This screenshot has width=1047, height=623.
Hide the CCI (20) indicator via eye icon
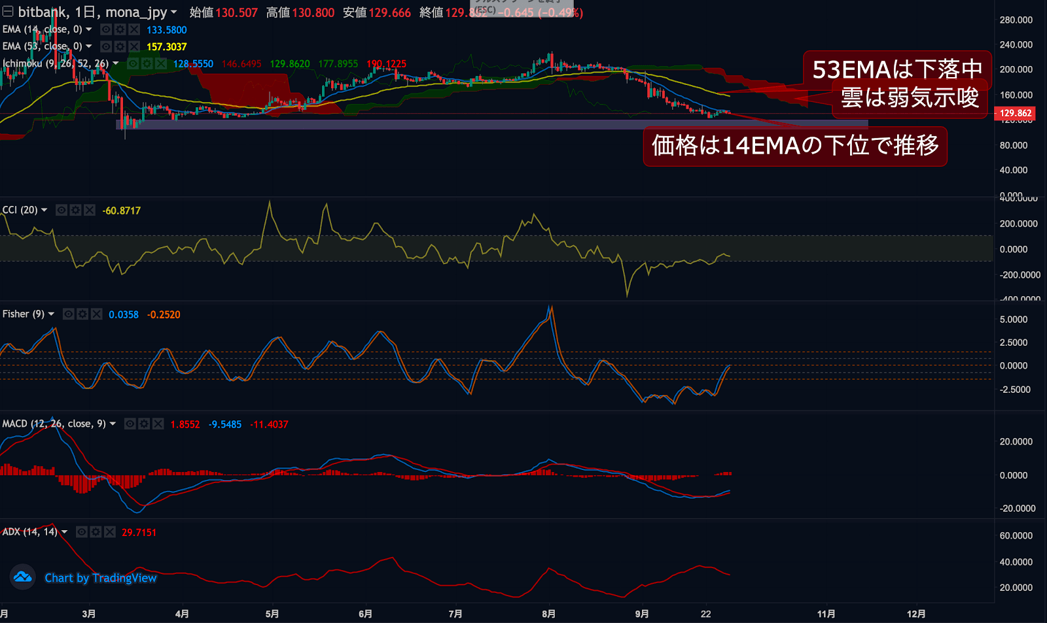pyautogui.click(x=62, y=210)
